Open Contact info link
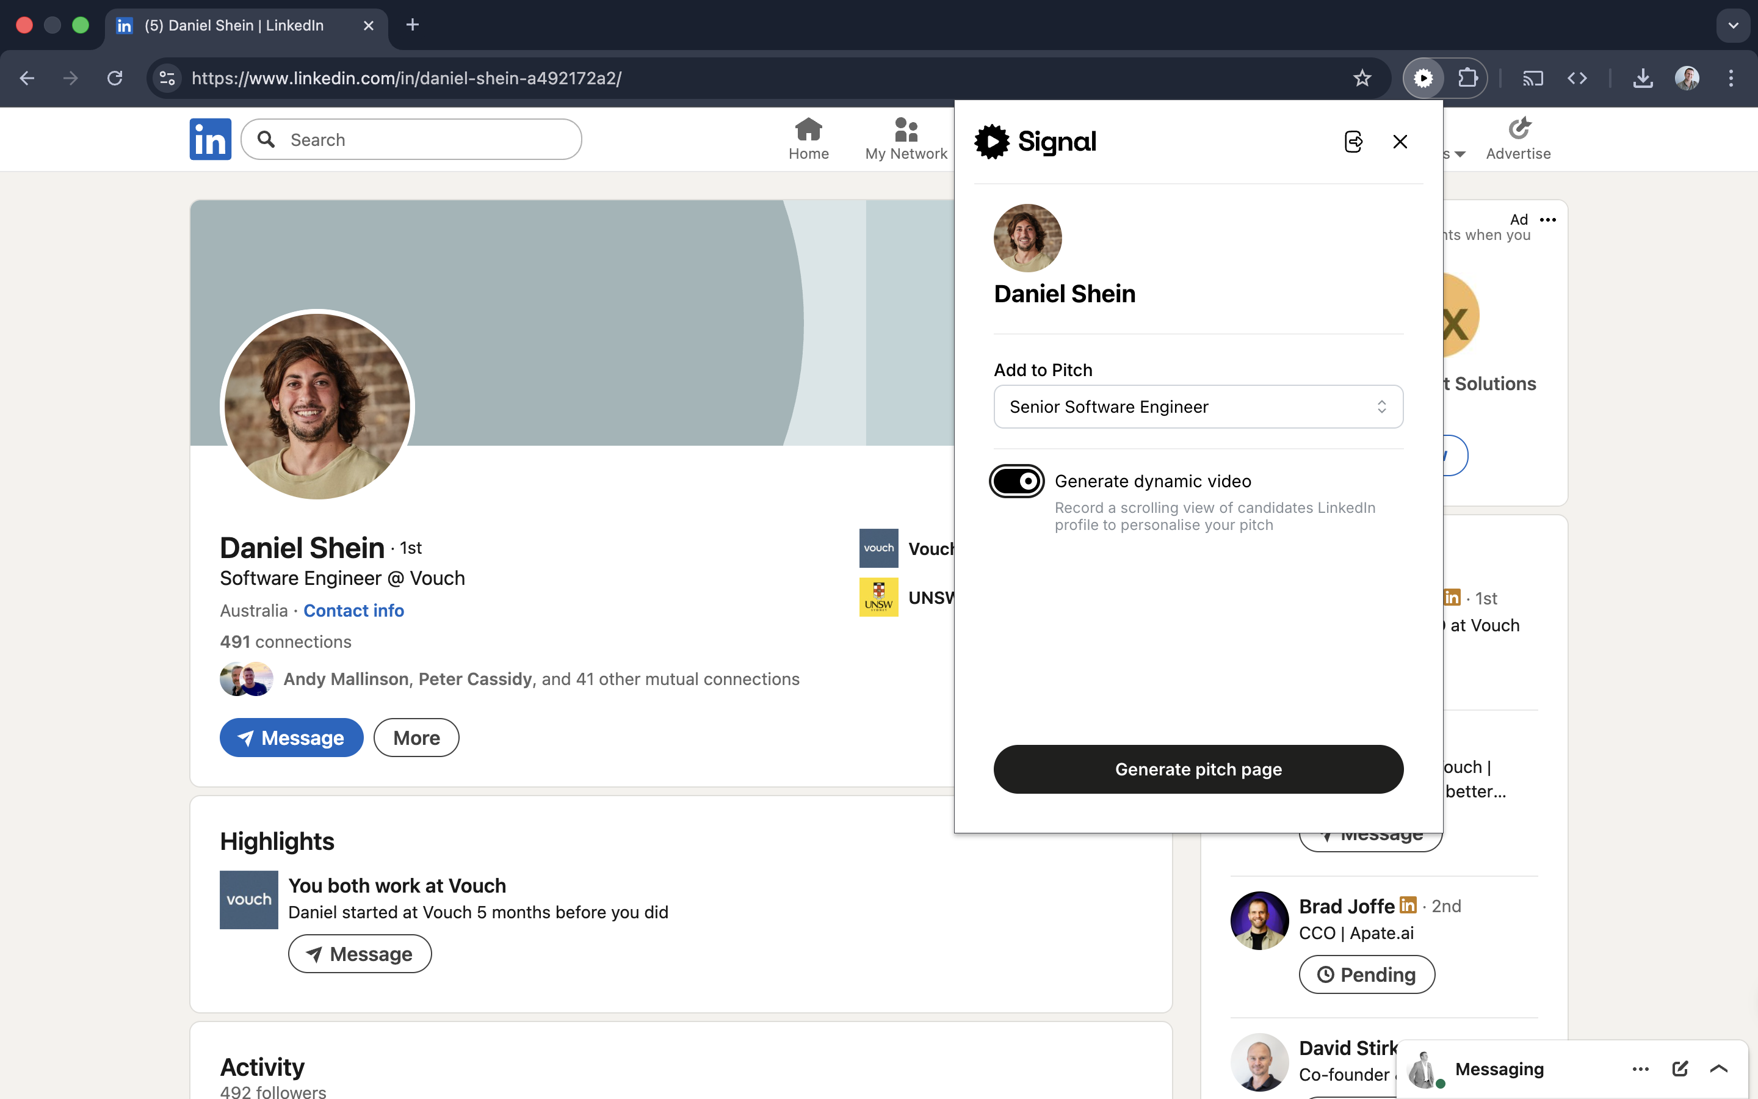Image resolution: width=1758 pixels, height=1099 pixels. (353, 611)
